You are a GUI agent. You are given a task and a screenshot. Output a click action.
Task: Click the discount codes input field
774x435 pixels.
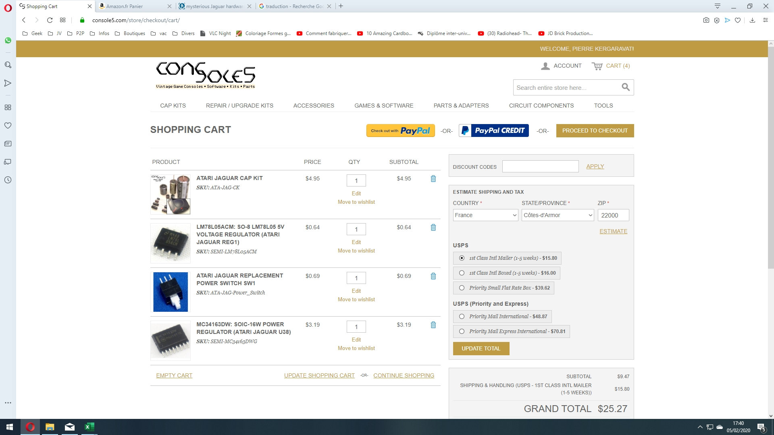tap(540, 166)
